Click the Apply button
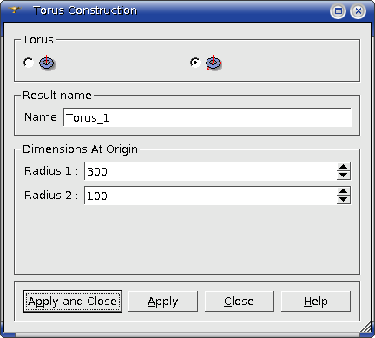 [163, 302]
